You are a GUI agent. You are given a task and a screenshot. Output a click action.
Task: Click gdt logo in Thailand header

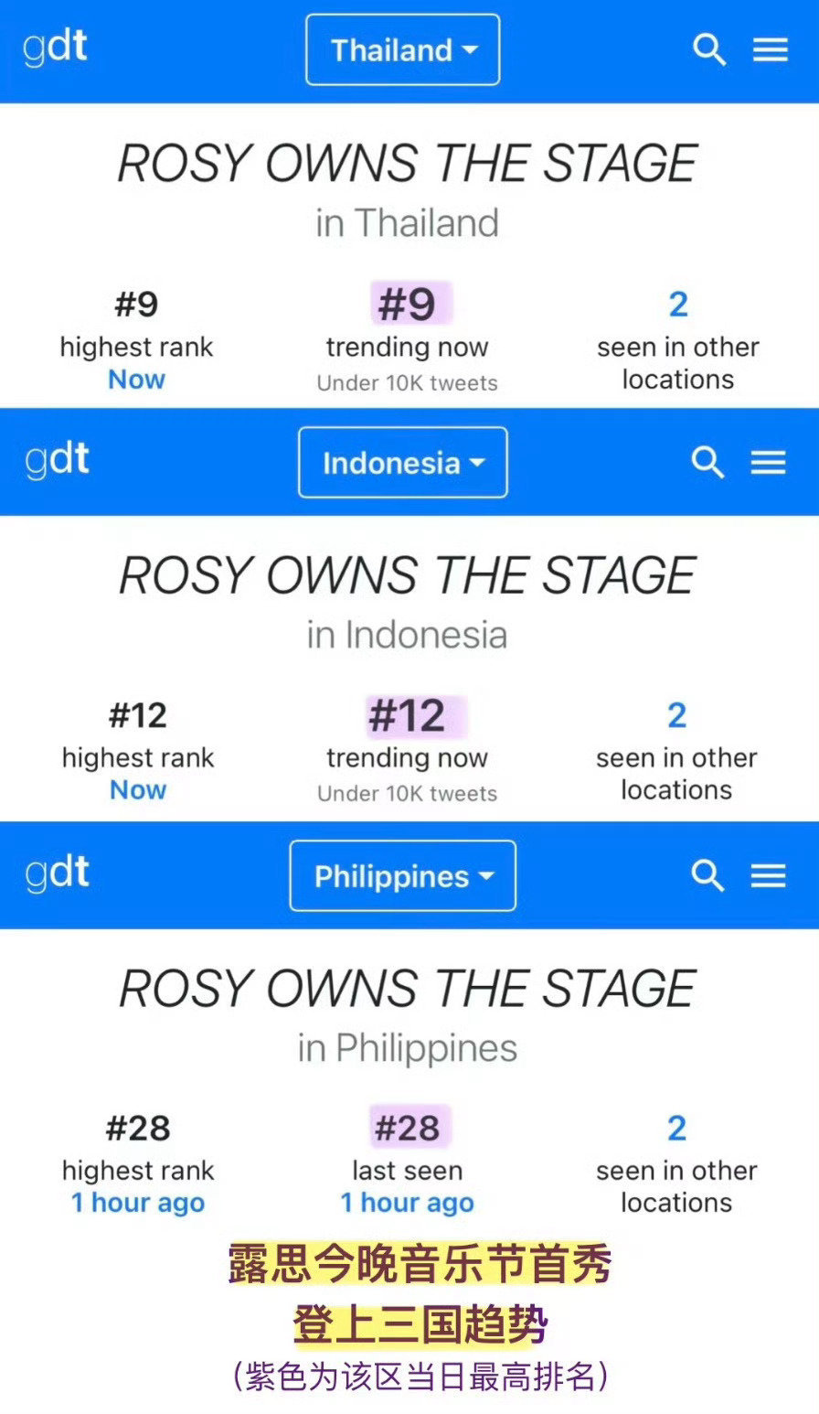pyautogui.click(x=55, y=48)
